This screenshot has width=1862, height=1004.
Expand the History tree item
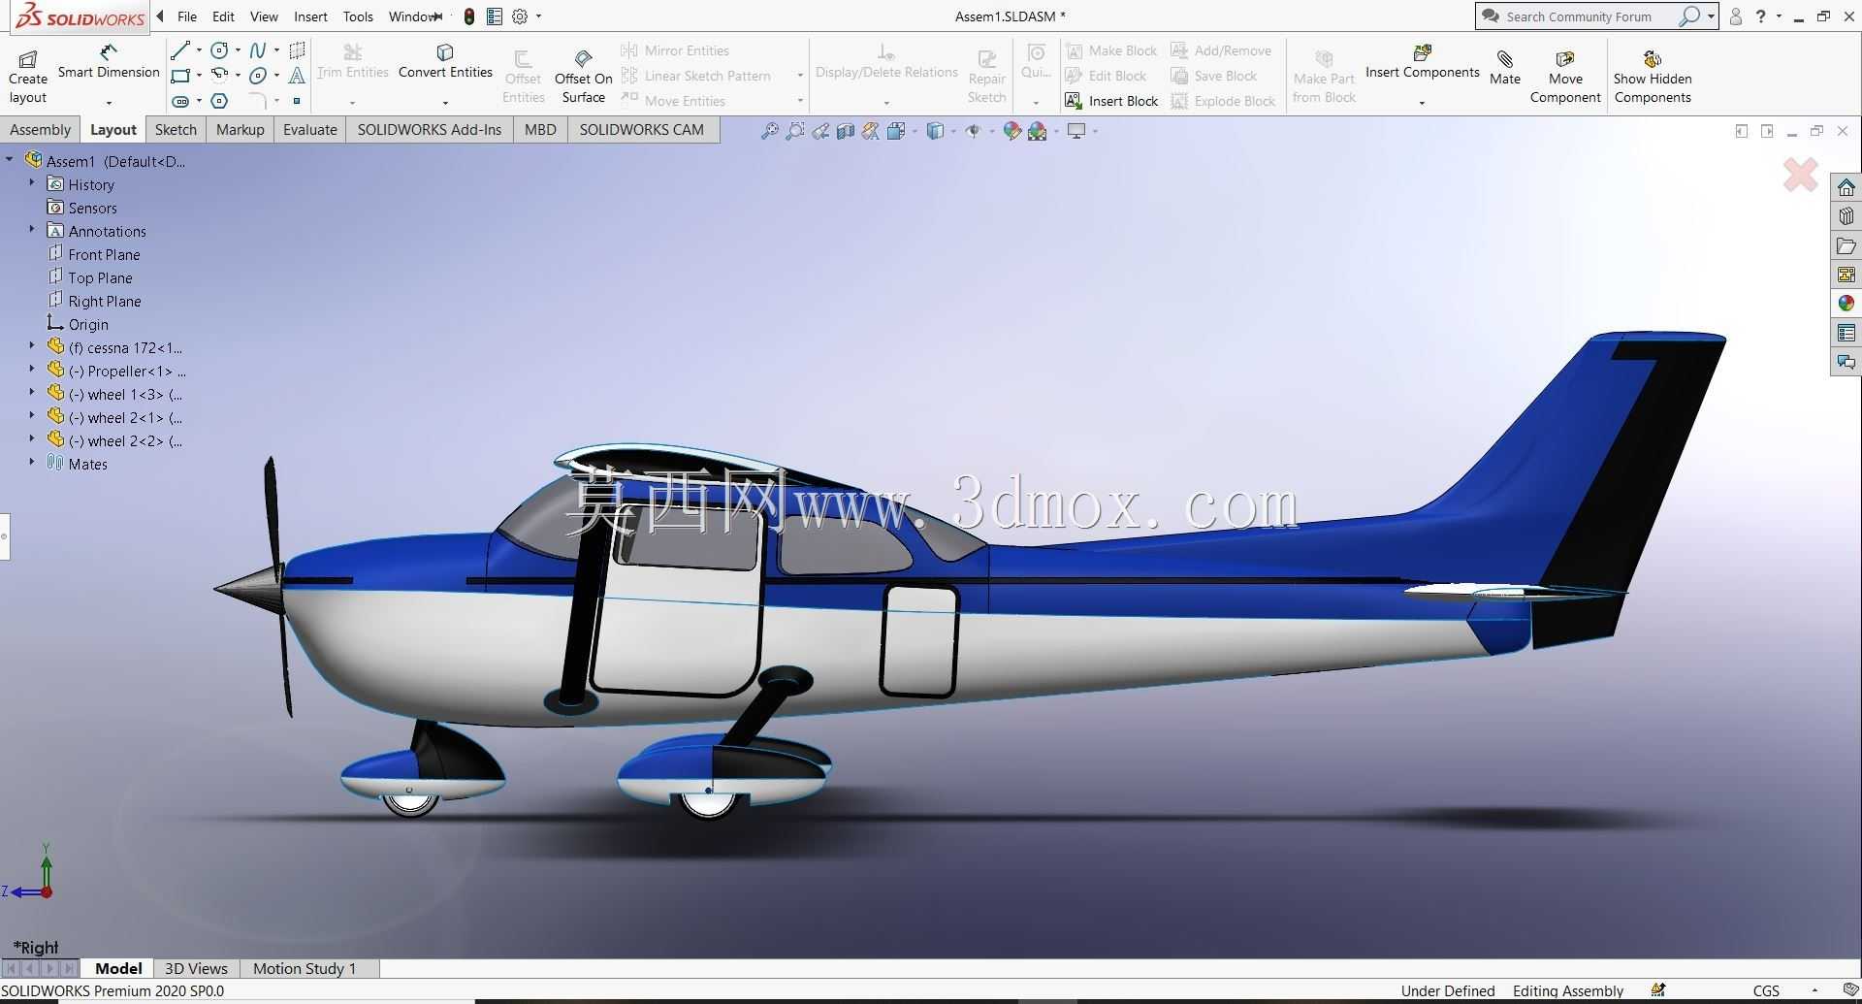click(x=32, y=182)
